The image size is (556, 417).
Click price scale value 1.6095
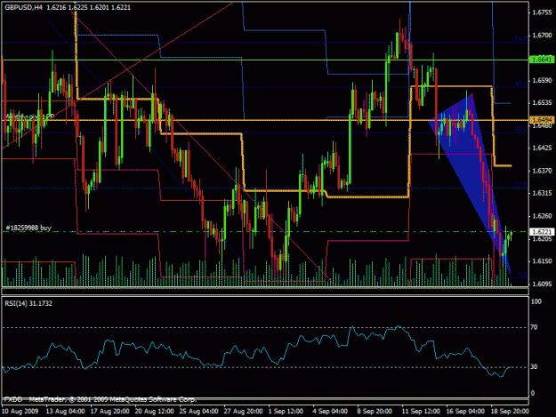coord(542,284)
